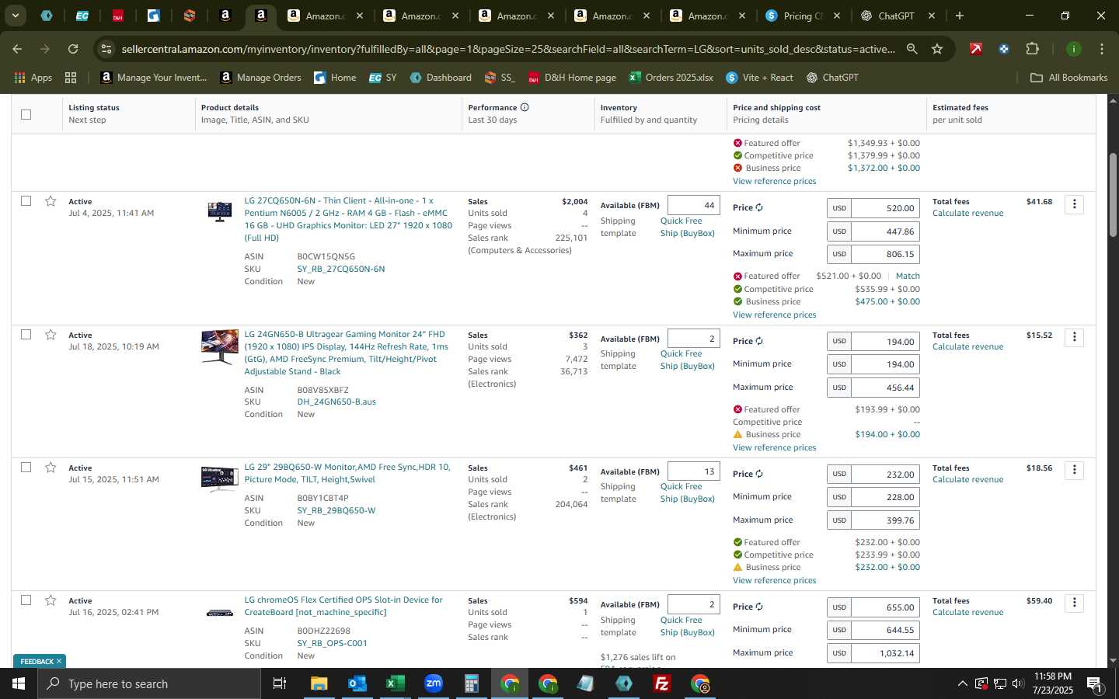Open Outlook from the taskbar
The image size is (1119, 699).
point(357,683)
